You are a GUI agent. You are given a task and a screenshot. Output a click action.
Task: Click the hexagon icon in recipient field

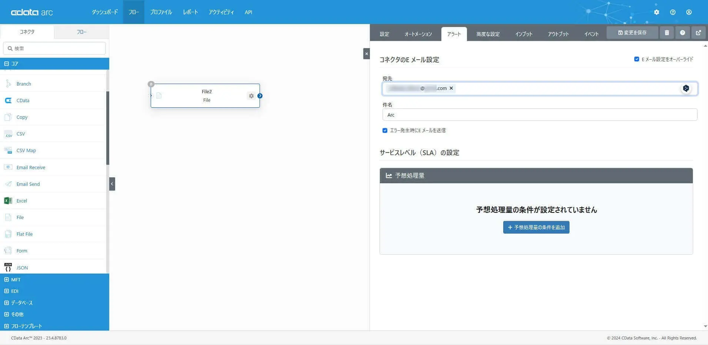point(686,88)
